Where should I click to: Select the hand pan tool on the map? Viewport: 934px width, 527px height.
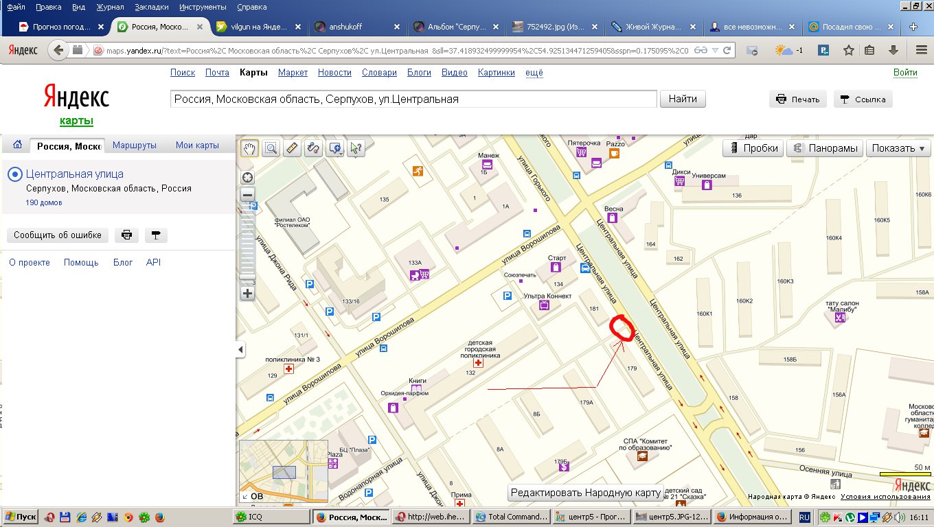(x=250, y=148)
